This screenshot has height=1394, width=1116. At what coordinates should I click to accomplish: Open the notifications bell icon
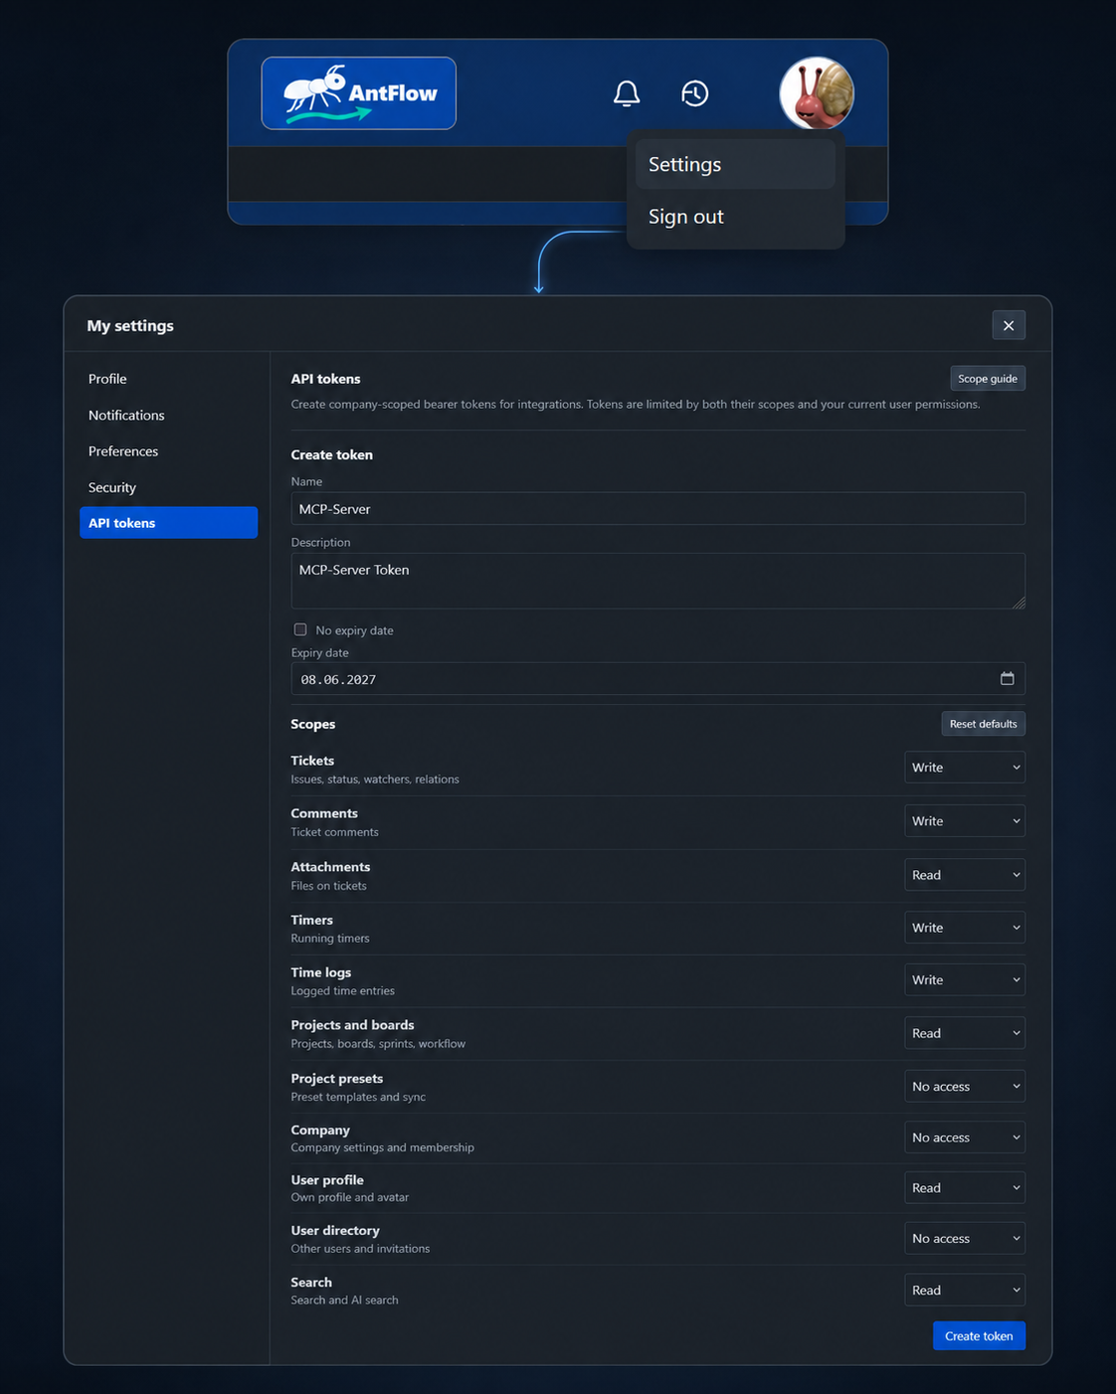click(627, 93)
